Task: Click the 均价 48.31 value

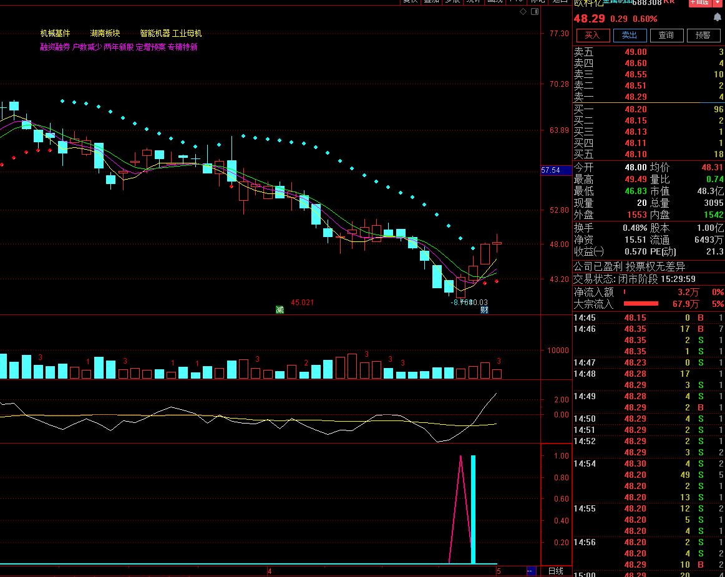Action: (712, 167)
